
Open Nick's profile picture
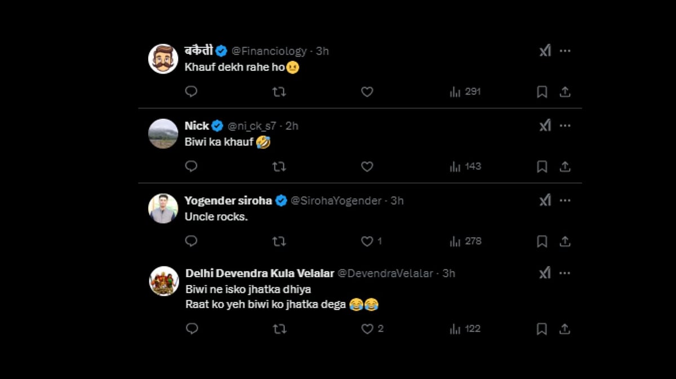pos(163,134)
